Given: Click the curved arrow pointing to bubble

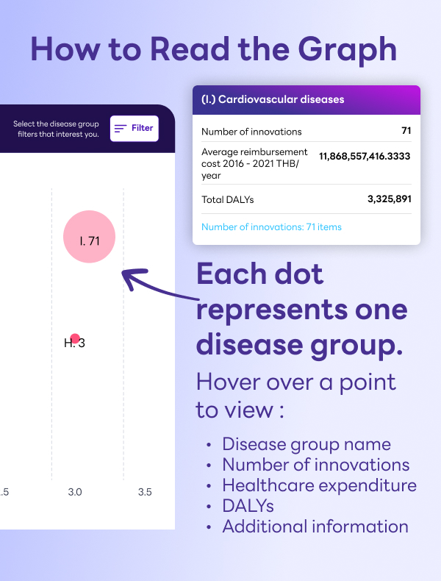Looking at the screenshot, I should (159, 283).
